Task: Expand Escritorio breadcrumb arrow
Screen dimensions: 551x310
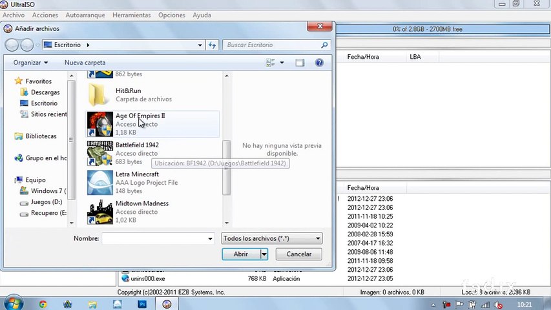Action: (88, 45)
